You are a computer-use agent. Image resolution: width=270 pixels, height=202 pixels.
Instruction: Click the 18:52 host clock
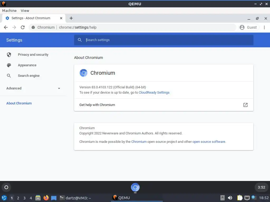(264, 198)
